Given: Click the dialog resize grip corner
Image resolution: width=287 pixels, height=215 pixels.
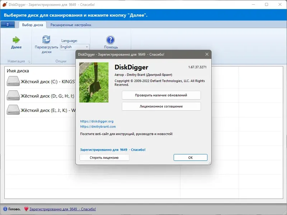Looking at the screenshot, I should 210,163.
